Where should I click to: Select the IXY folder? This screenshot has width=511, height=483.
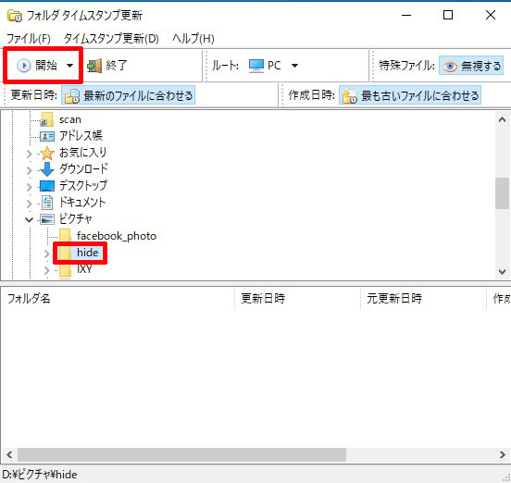(84, 269)
